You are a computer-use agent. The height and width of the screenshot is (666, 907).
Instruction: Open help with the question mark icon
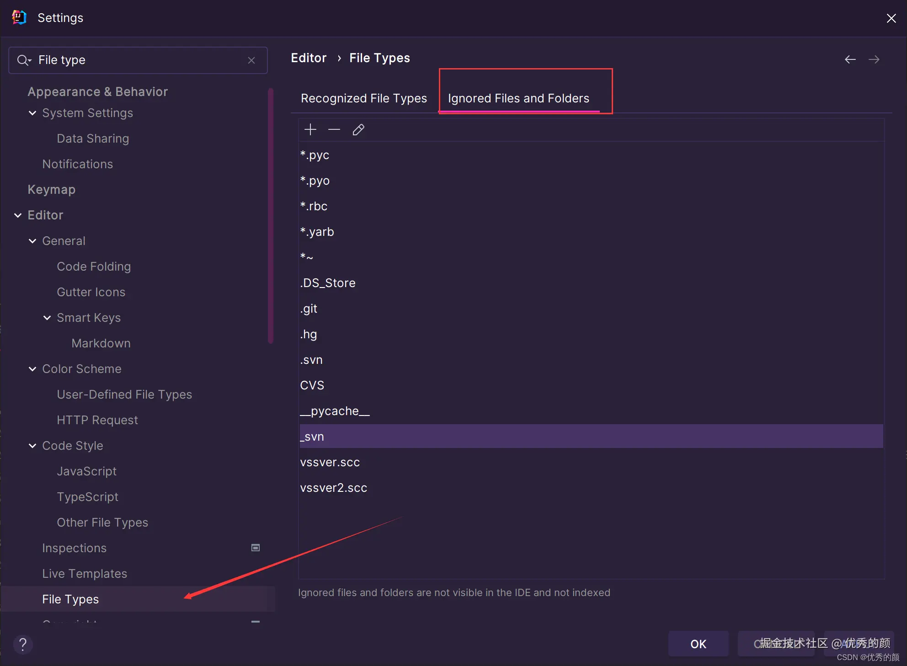[x=22, y=645]
